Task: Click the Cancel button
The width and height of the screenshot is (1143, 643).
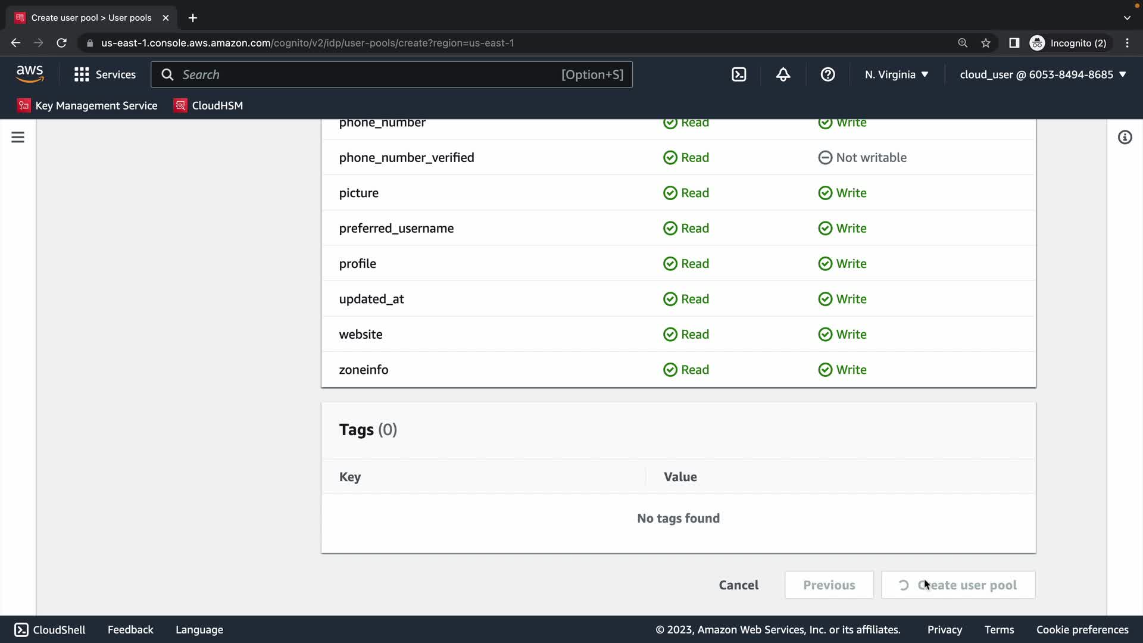Action: pos(738,585)
